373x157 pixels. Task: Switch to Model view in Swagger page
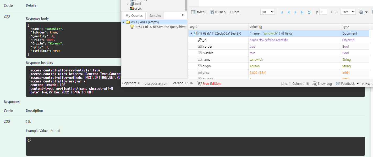(x=55, y=131)
